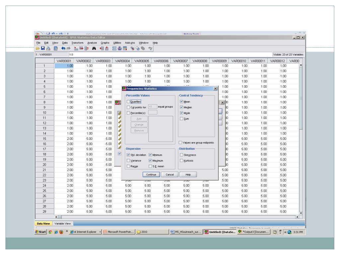Screen dimensions: 340x255
Task: Show hidden quick launch items chevron
Action: pos(67,231)
